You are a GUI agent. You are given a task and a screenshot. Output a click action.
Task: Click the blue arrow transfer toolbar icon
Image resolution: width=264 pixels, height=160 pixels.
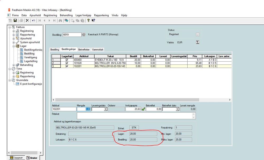pyautogui.click(x=66, y=21)
